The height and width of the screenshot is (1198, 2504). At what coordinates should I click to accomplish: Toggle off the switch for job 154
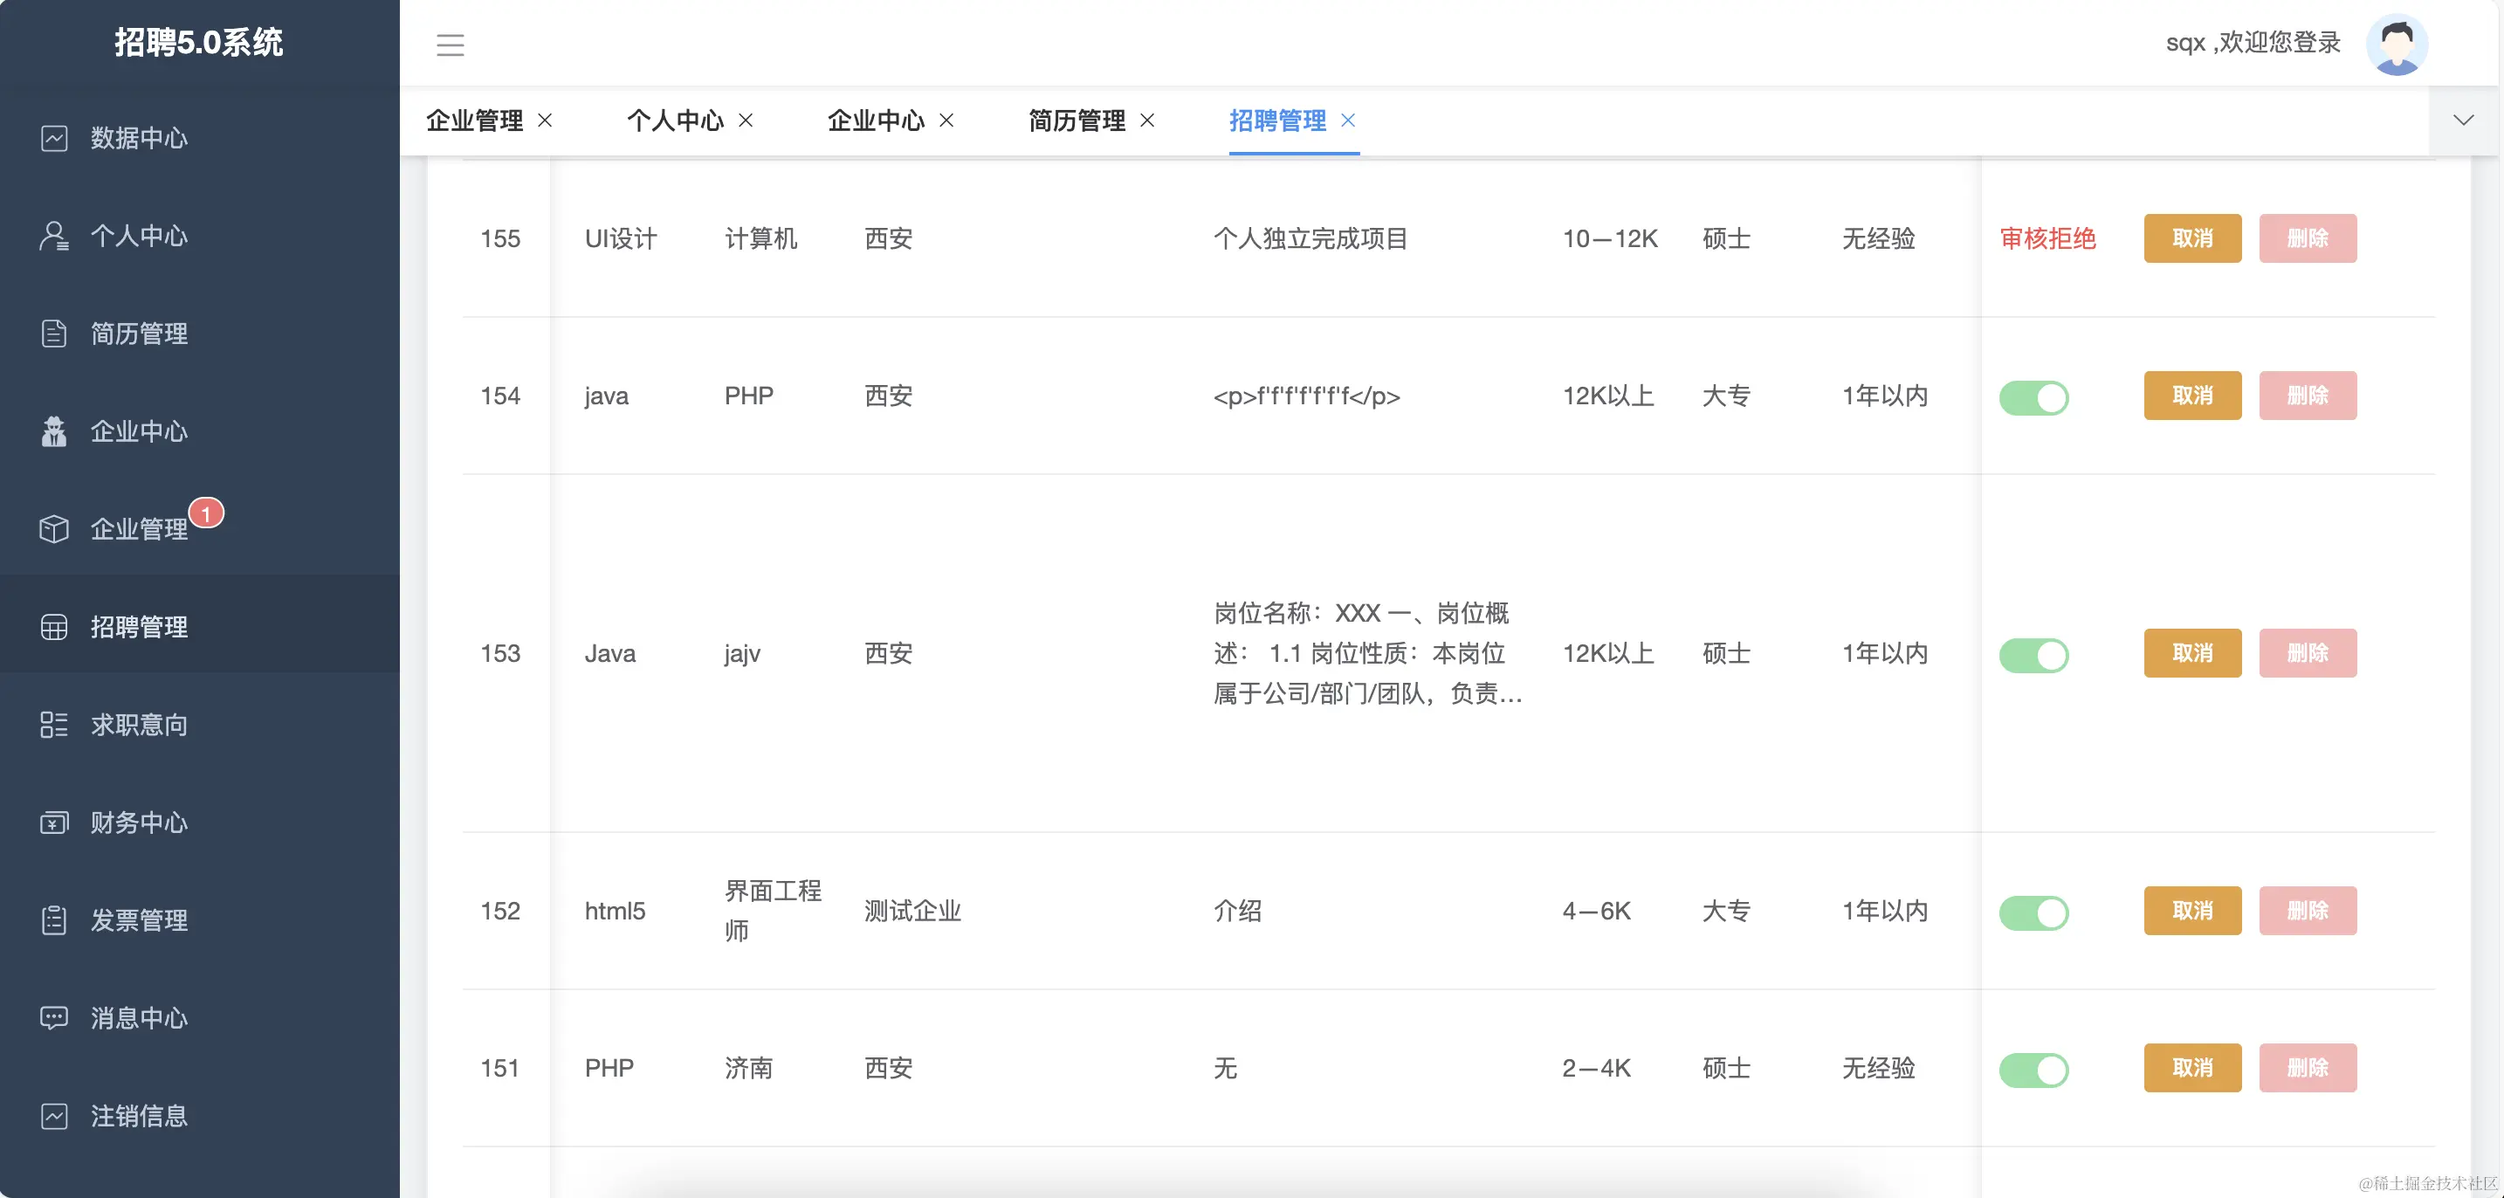[2034, 396]
